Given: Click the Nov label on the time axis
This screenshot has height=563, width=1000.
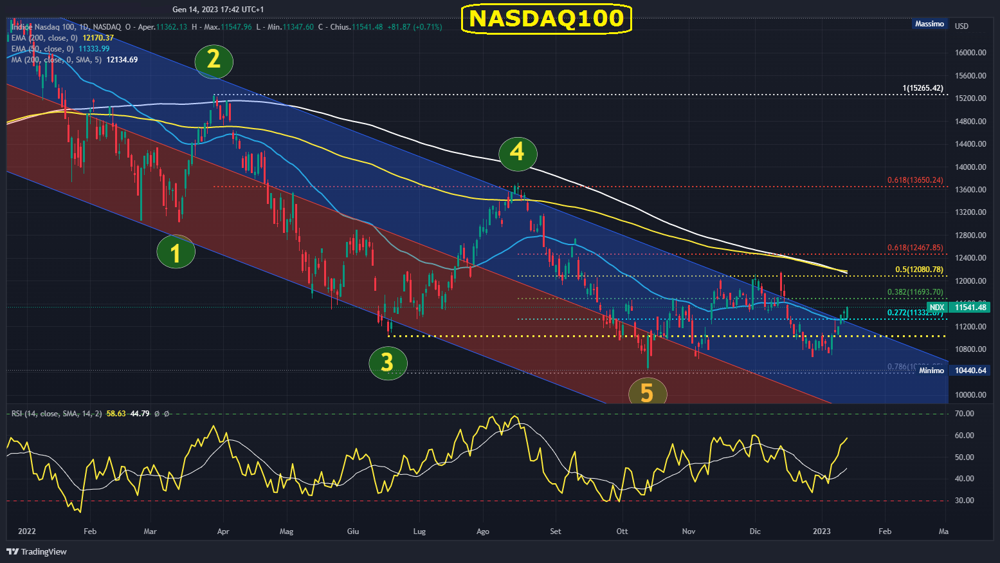Looking at the screenshot, I should point(689,531).
